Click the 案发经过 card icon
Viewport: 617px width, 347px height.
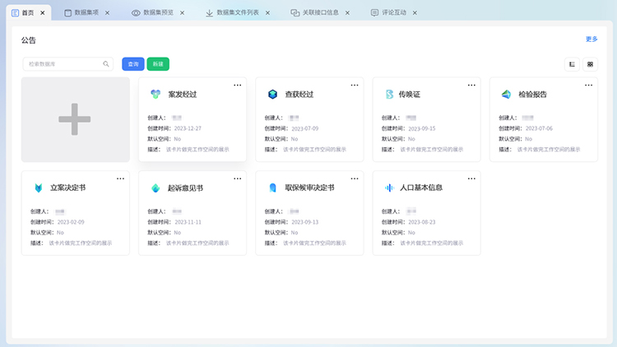click(155, 95)
